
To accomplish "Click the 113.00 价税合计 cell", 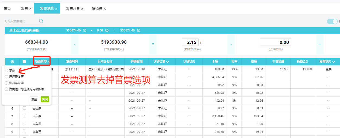I will pos(303,69).
